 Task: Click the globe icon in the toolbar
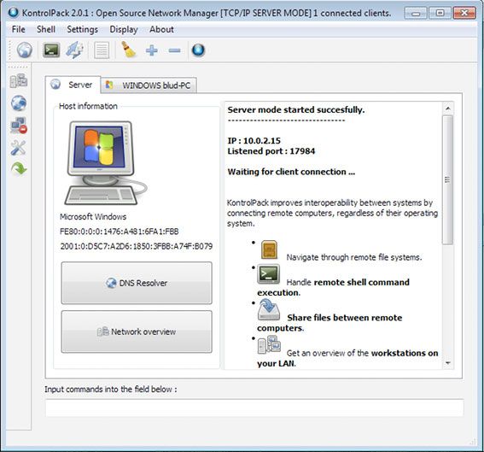(x=25, y=50)
